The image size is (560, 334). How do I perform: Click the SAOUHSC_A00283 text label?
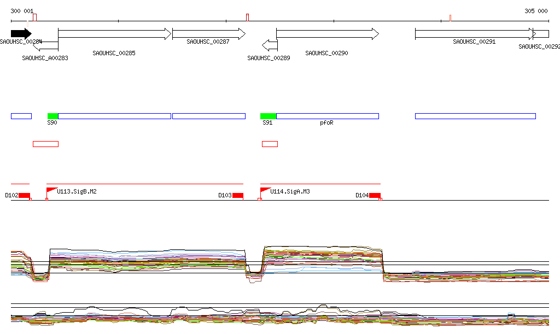point(45,58)
